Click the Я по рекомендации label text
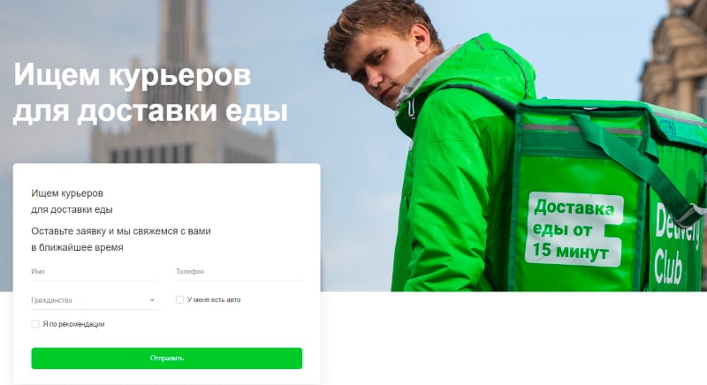The image size is (707, 385). click(x=73, y=324)
